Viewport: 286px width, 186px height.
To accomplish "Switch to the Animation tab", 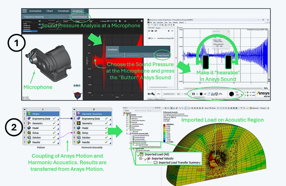I will tap(35, 11).
